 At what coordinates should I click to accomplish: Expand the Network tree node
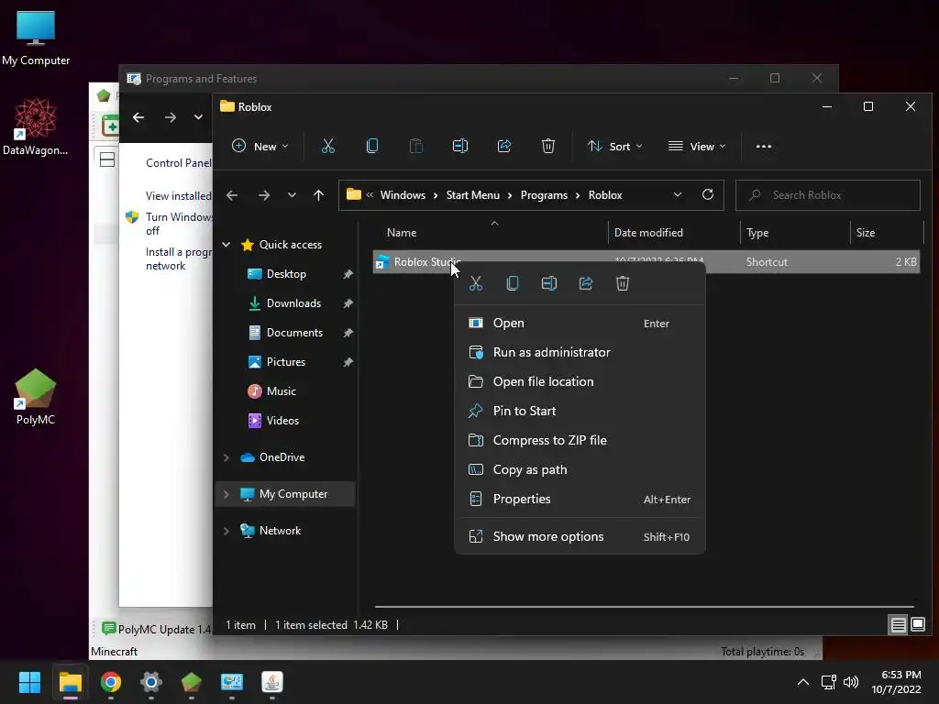click(x=226, y=531)
